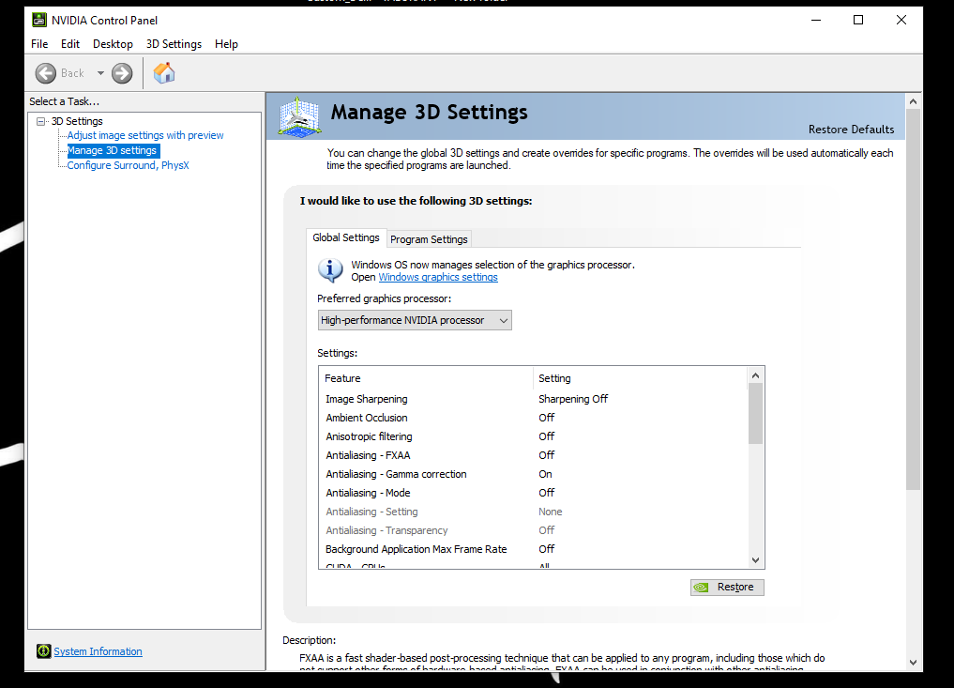954x688 pixels.
Task: Open the Edit menu
Action: coord(70,44)
